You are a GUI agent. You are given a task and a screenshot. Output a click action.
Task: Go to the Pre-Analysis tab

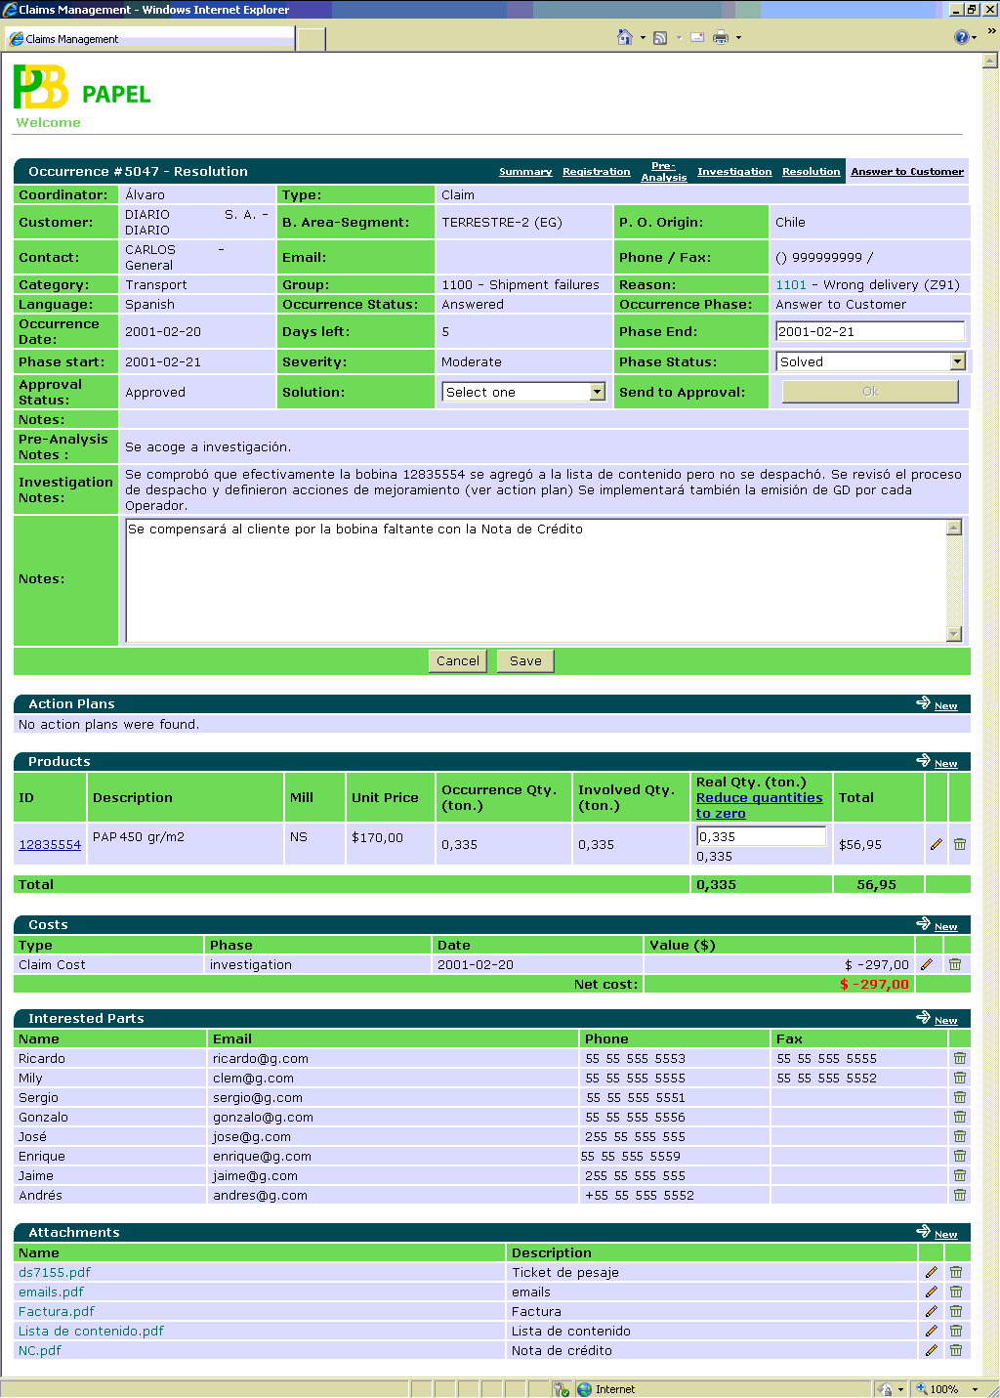(664, 171)
